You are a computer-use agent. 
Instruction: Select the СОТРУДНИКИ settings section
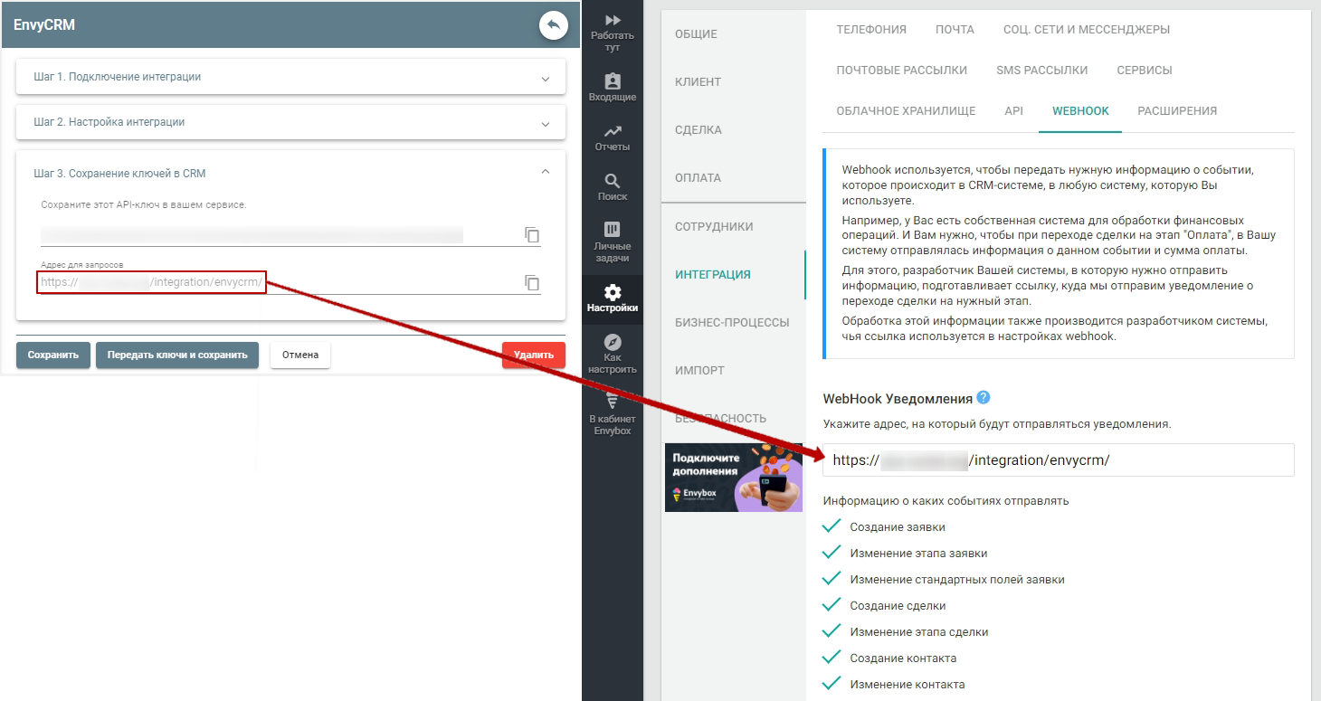[714, 226]
